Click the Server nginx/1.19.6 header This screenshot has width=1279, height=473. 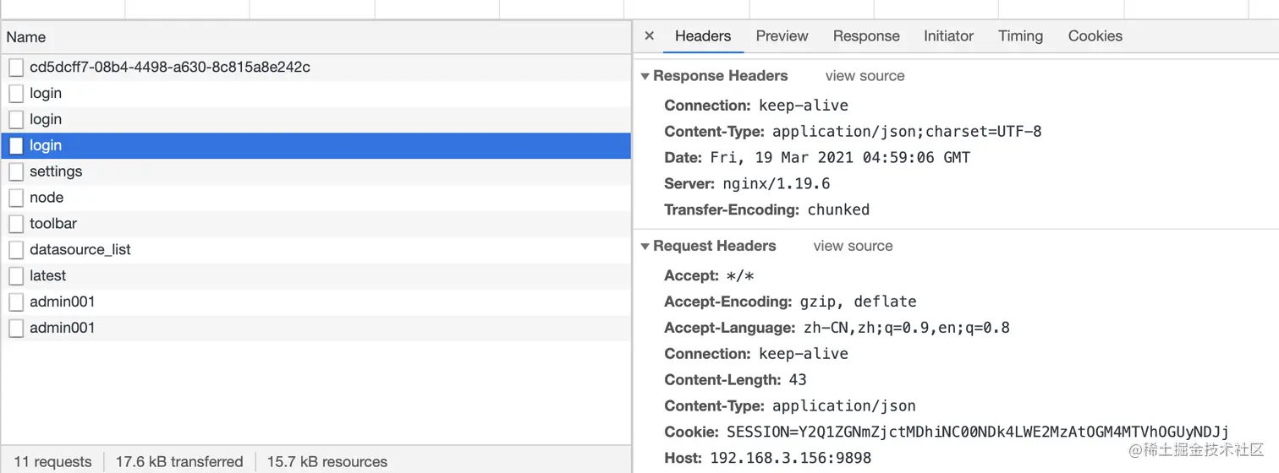coord(747,184)
